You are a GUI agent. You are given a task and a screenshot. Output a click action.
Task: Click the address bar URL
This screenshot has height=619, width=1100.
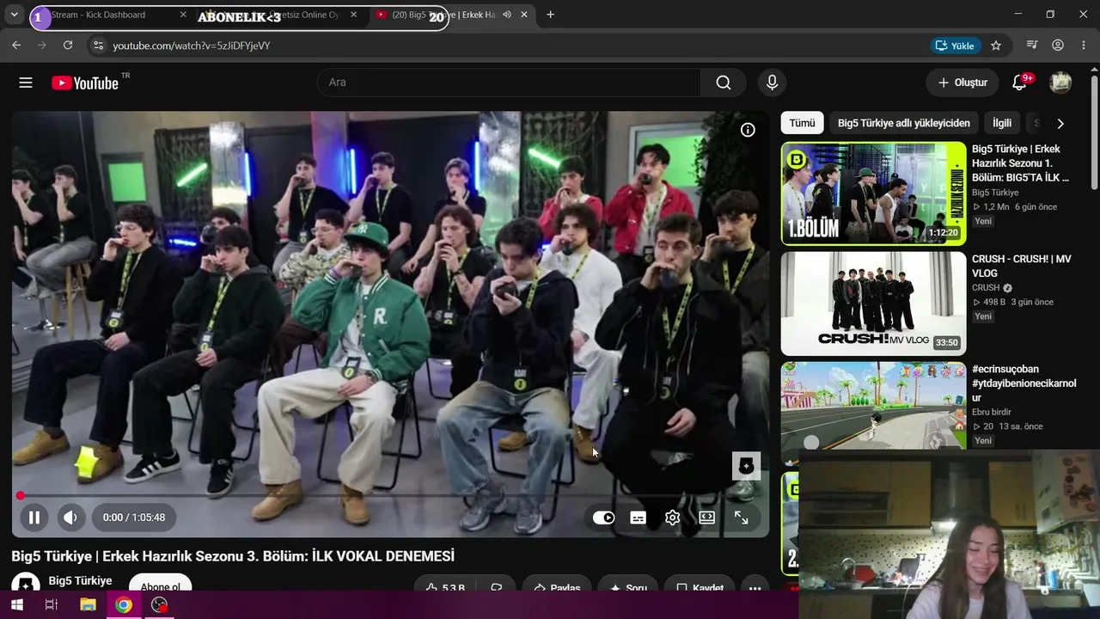[192, 46]
